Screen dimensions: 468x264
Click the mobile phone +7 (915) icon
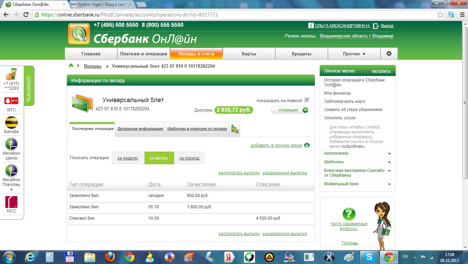[x=11, y=75]
